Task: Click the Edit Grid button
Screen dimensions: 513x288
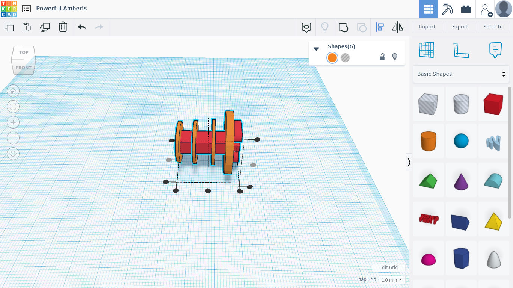Action: 388,267
